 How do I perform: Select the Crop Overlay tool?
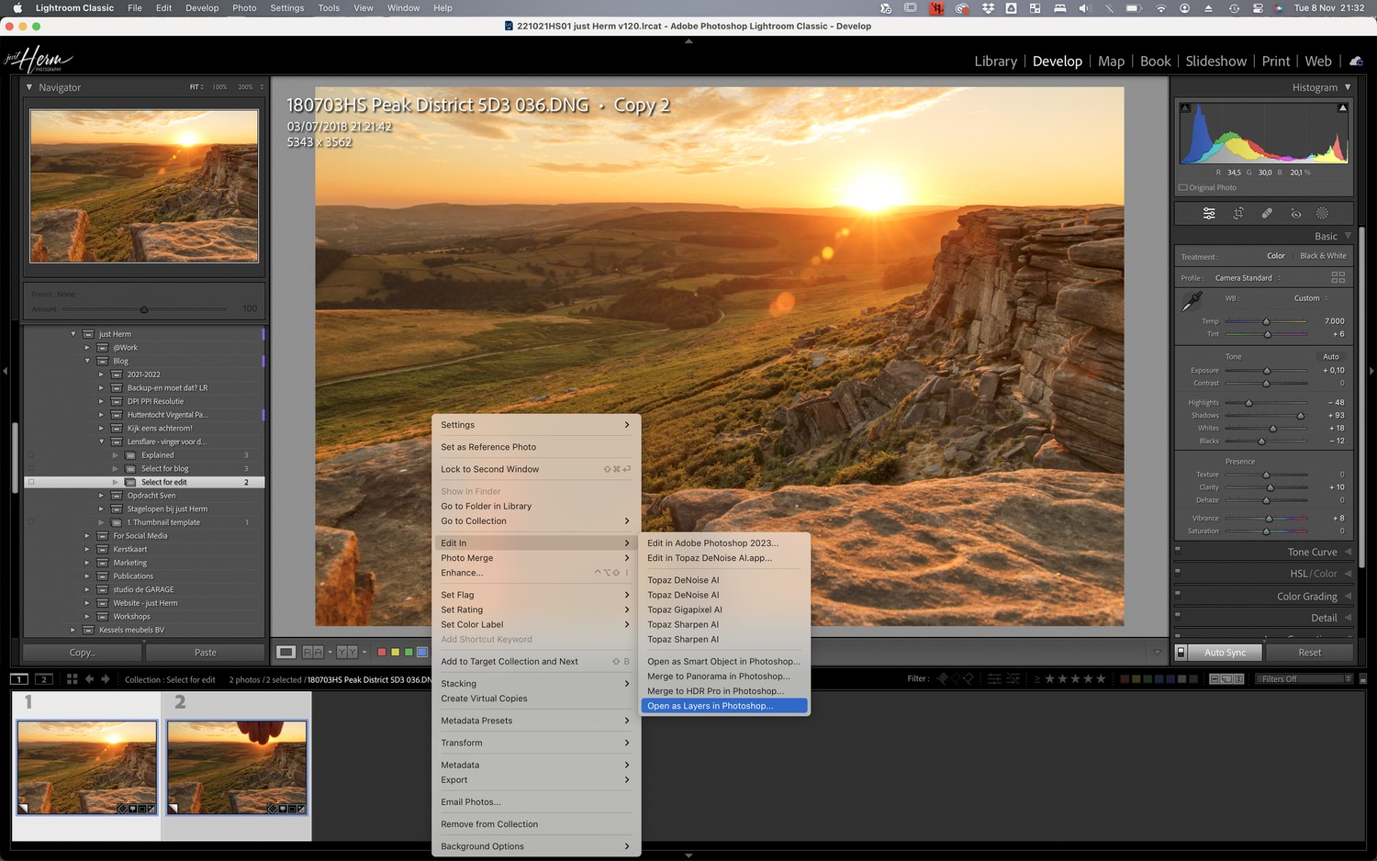1237,214
